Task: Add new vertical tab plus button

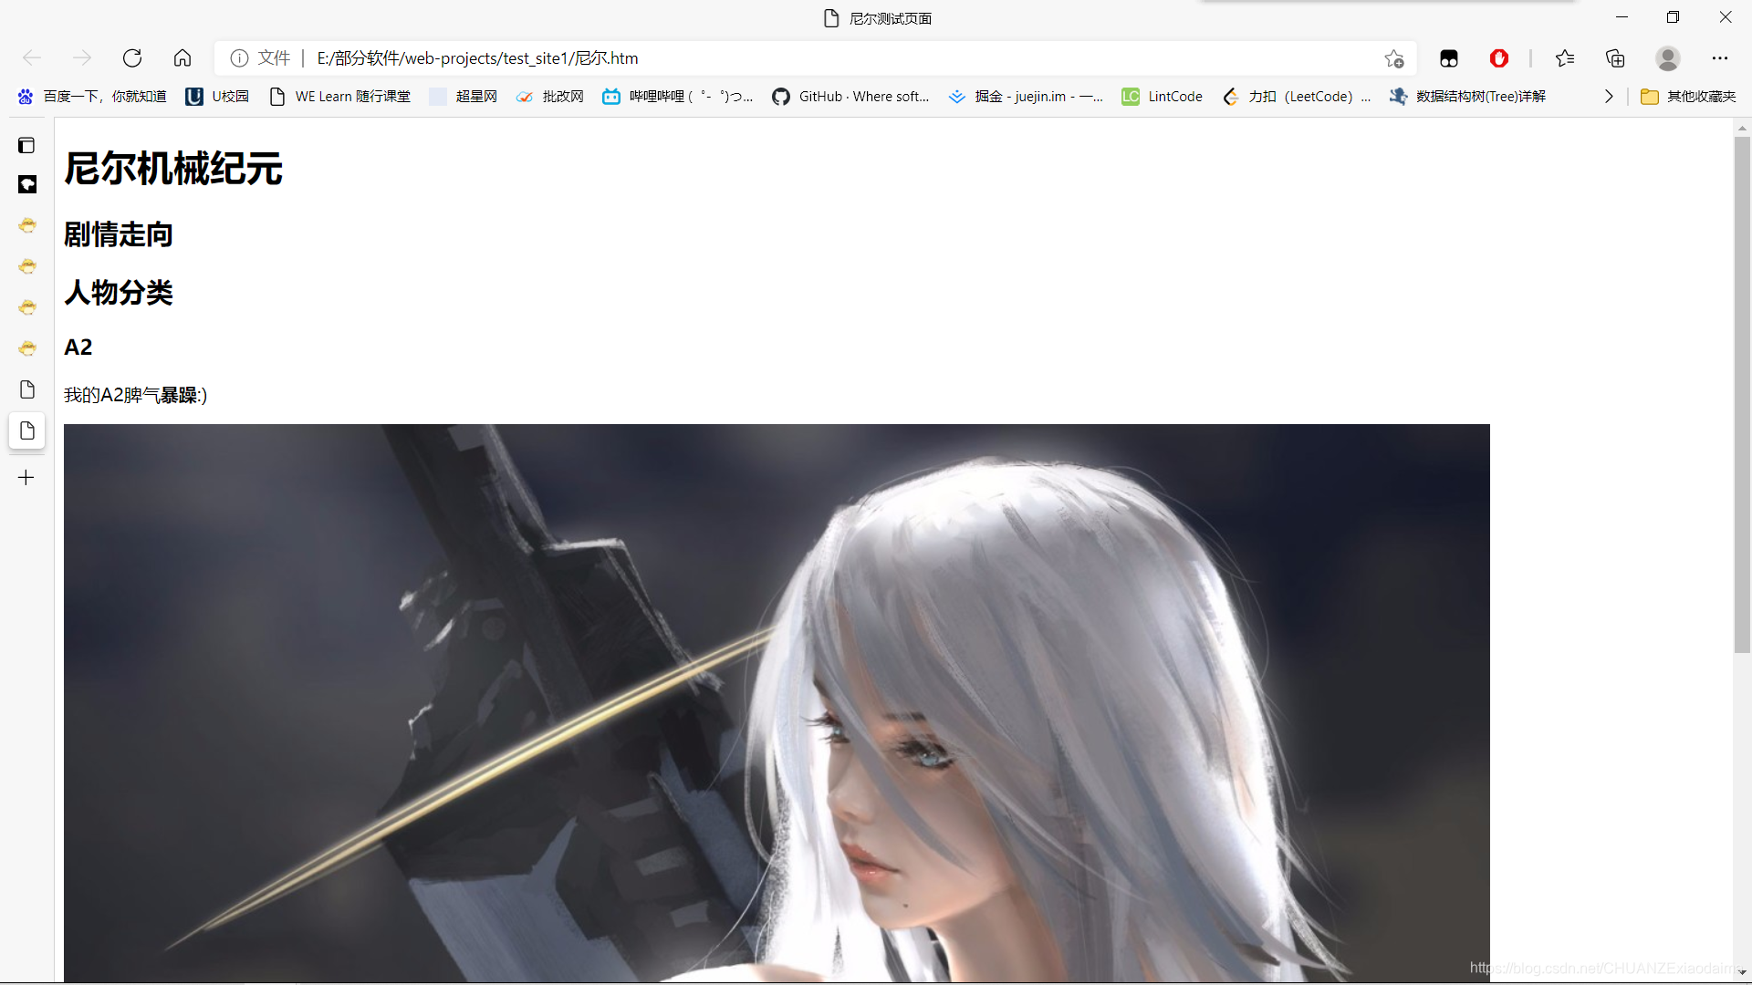Action: coord(26,478)
